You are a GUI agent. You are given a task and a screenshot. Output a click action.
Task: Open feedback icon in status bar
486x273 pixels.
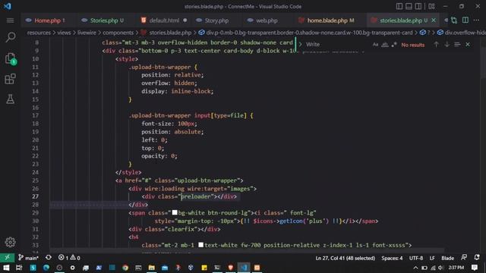point(464,258)
